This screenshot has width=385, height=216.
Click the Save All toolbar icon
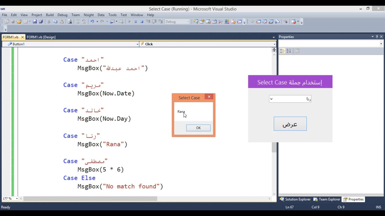pos(41,22)
